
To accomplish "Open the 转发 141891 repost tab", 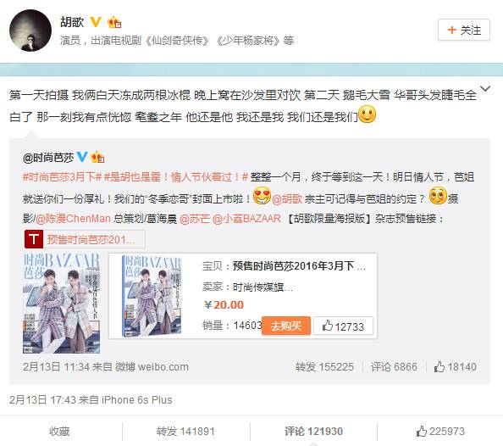I will 185,432.
